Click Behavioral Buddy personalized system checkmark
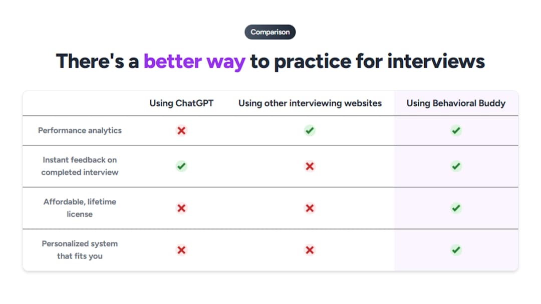541x304 pixels. (456, 250)
